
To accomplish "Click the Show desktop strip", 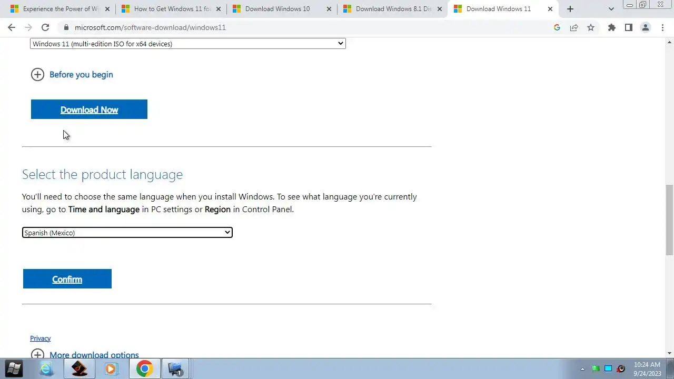I will tap(670, 368).
